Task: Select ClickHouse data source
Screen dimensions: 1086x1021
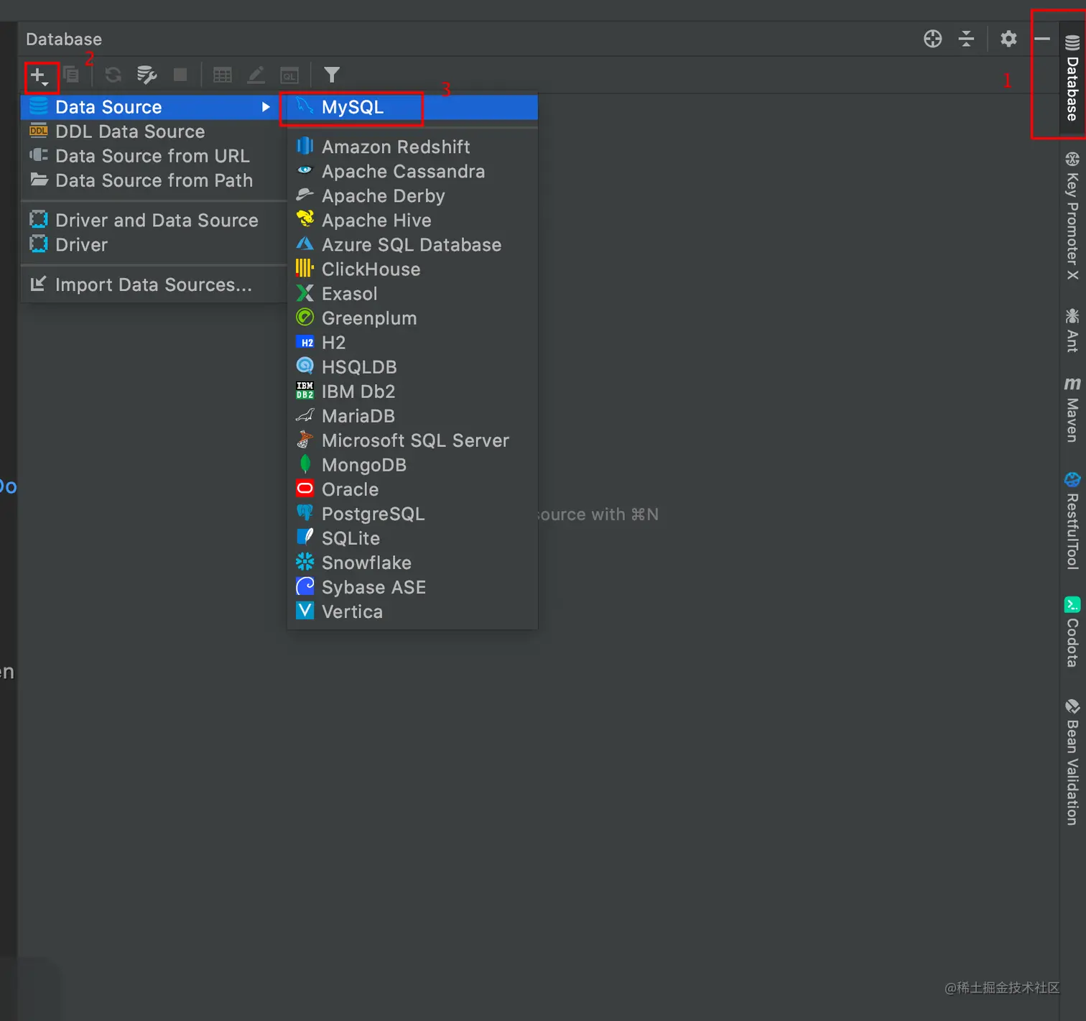Action: coord(412,269)
